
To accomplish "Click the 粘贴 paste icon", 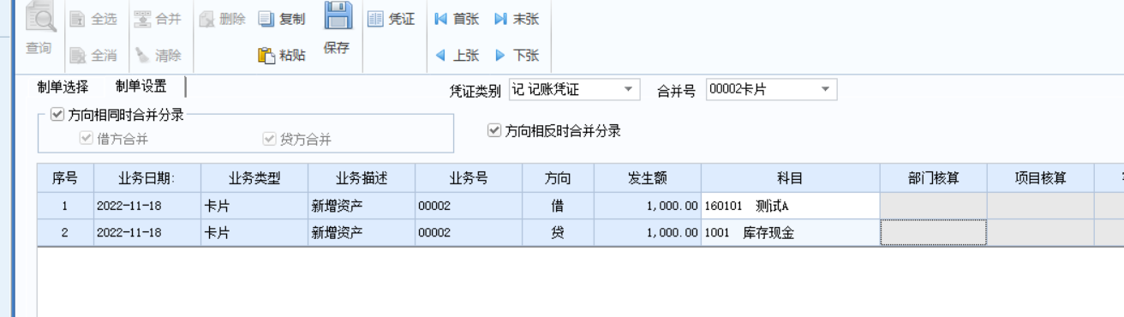I will [x=266, y=56].
